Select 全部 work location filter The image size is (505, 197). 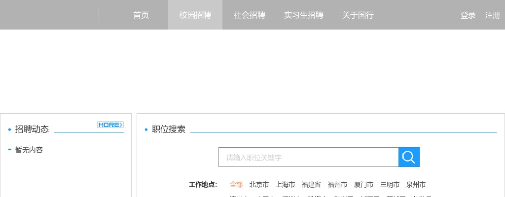click(236, 185)
